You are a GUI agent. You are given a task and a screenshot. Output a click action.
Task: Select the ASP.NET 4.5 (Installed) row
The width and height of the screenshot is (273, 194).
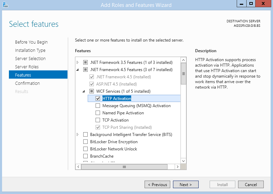(116, 84)
